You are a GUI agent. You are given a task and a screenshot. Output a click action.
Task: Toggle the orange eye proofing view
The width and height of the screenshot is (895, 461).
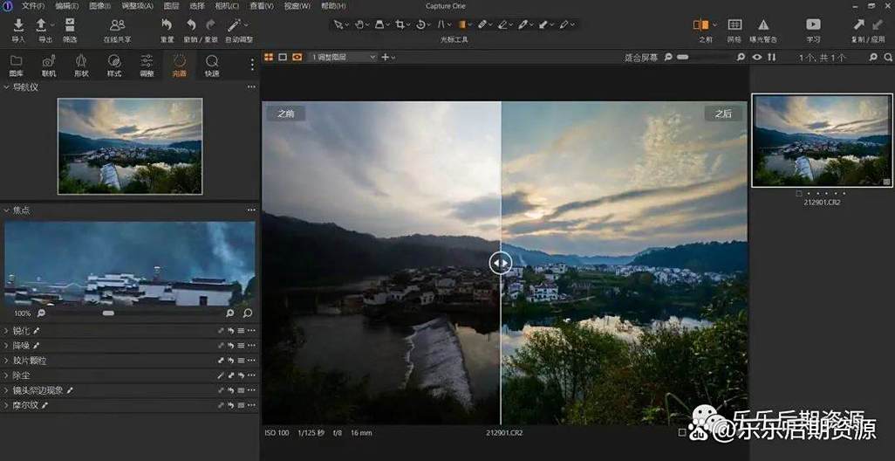point(297,57)
